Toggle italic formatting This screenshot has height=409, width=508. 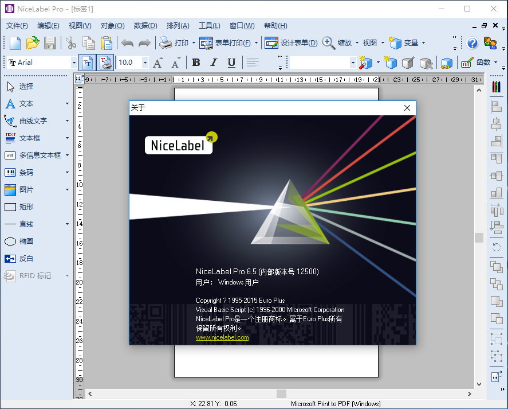[x=214, y=63]
